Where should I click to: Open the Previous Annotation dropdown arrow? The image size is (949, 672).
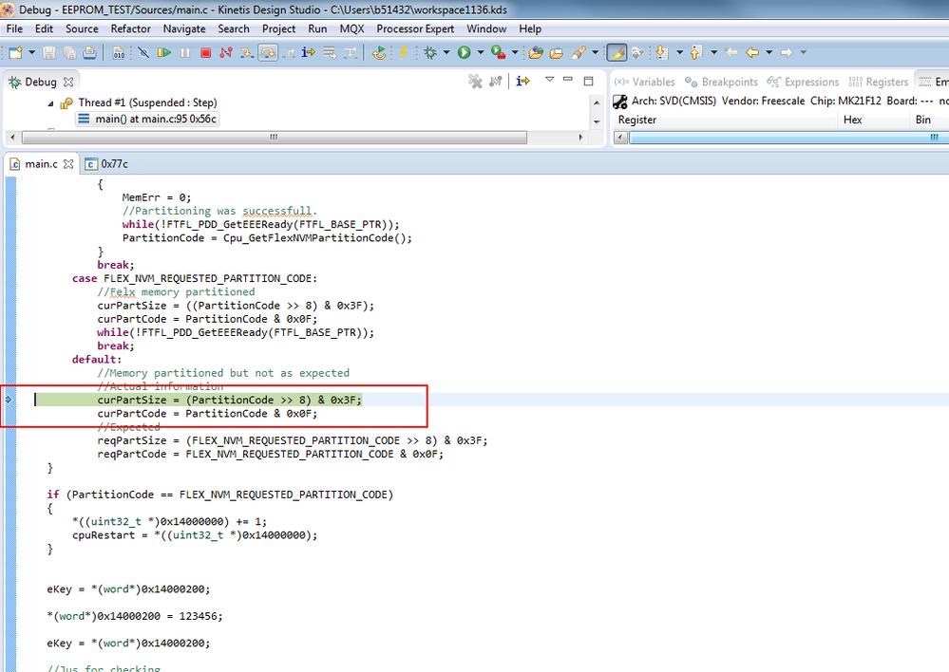click(x=714, y=52)
